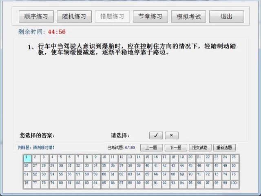
Task: Go to question 30 in grid
Action: [62, 167]
